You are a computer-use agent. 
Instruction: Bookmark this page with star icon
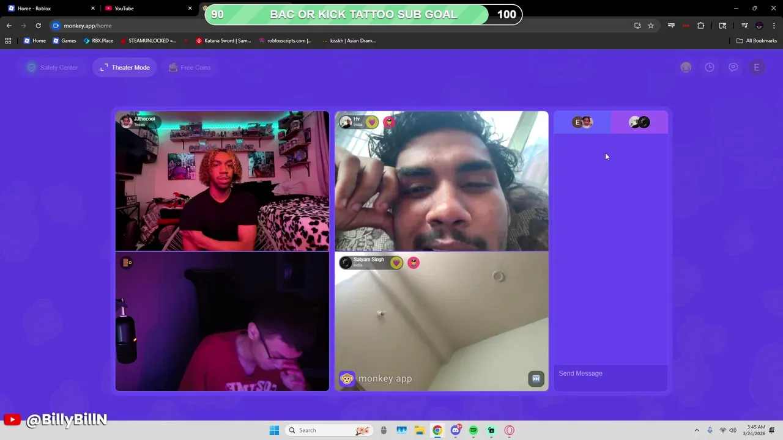(x=651, y=26)
